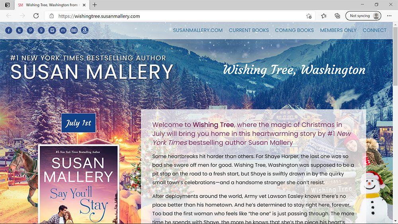Open the CURRENT BOOKS menu
Viewport: 398px width, 224px height.
pos(249,30)
